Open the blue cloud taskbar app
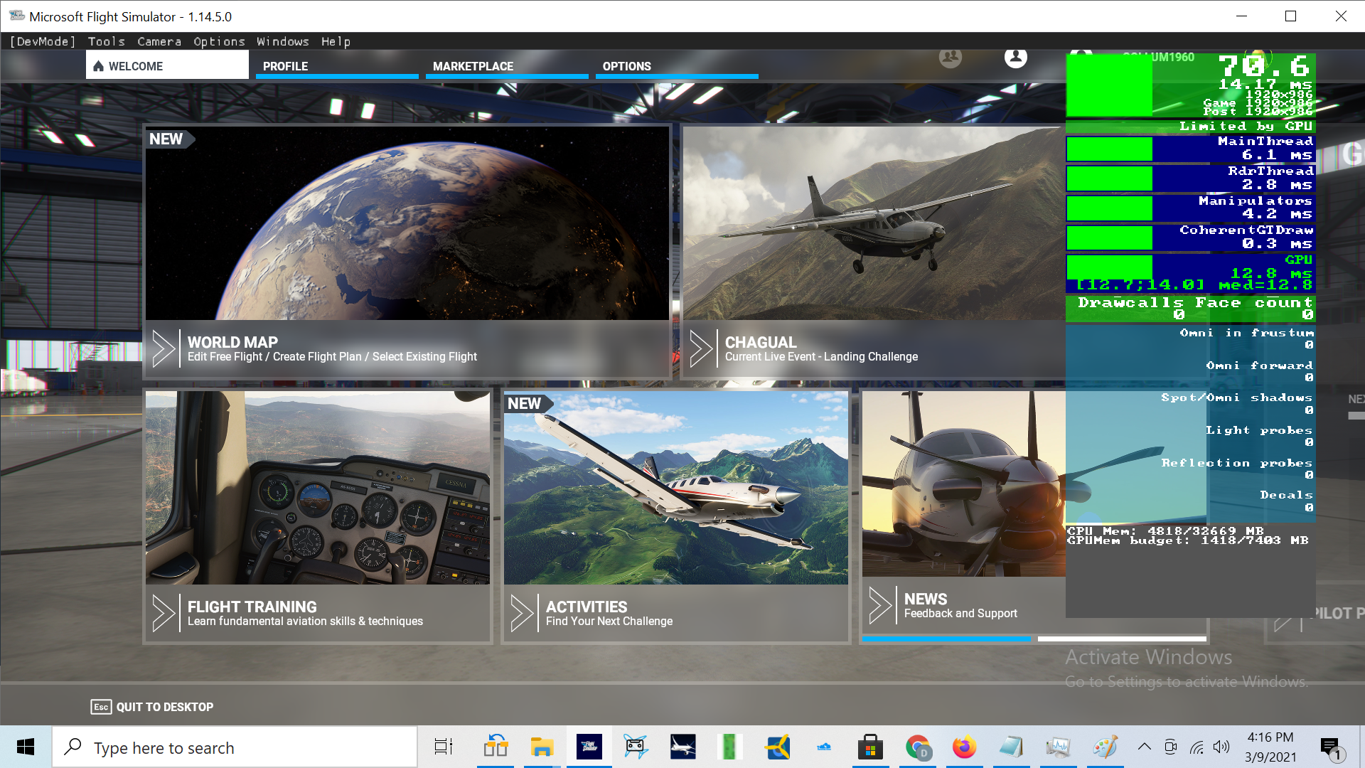This screenshot has width=1365, height=768. 824,747
